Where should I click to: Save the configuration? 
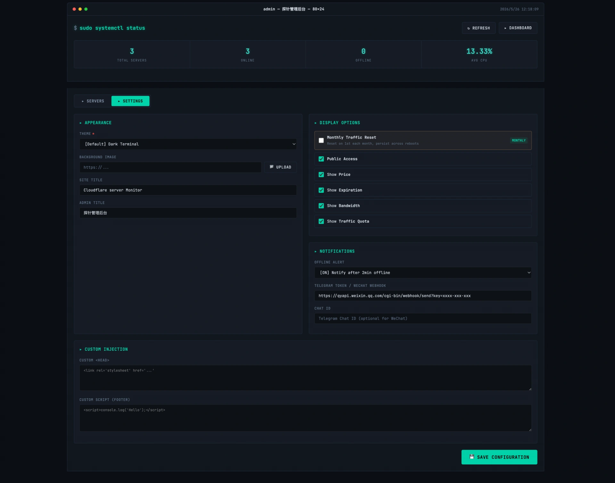499,457
